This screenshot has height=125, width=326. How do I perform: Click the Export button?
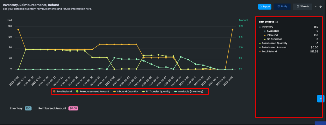[x=265, y=7]
